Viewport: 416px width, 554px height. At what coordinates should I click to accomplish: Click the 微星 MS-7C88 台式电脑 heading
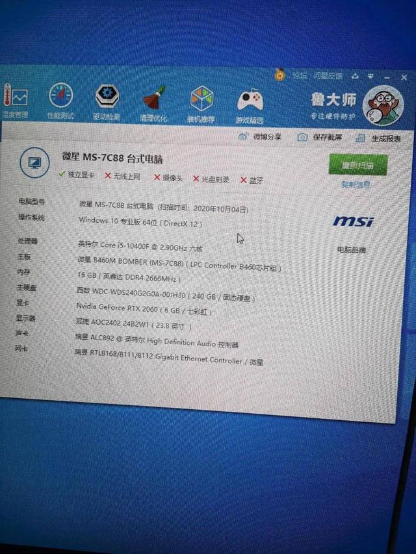pyautogui.click(x=112, y=157)
